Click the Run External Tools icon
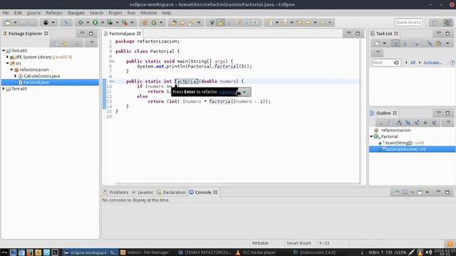Image resolution: width=456 pixels, height=256 pixels. [x=125, y=22]
